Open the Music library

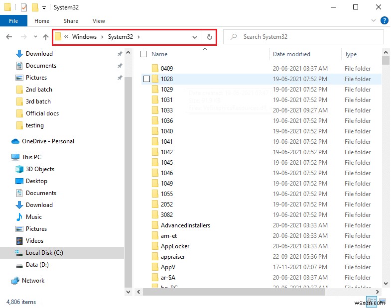pos(34,217)
